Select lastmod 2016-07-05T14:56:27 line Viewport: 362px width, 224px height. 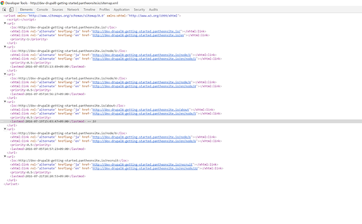click(x=48, y=94)
